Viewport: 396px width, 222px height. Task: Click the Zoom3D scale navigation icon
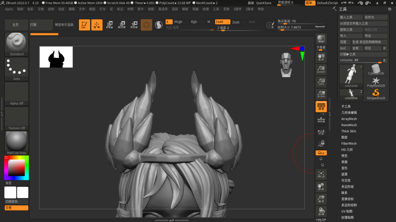click(x=321, y=199)
